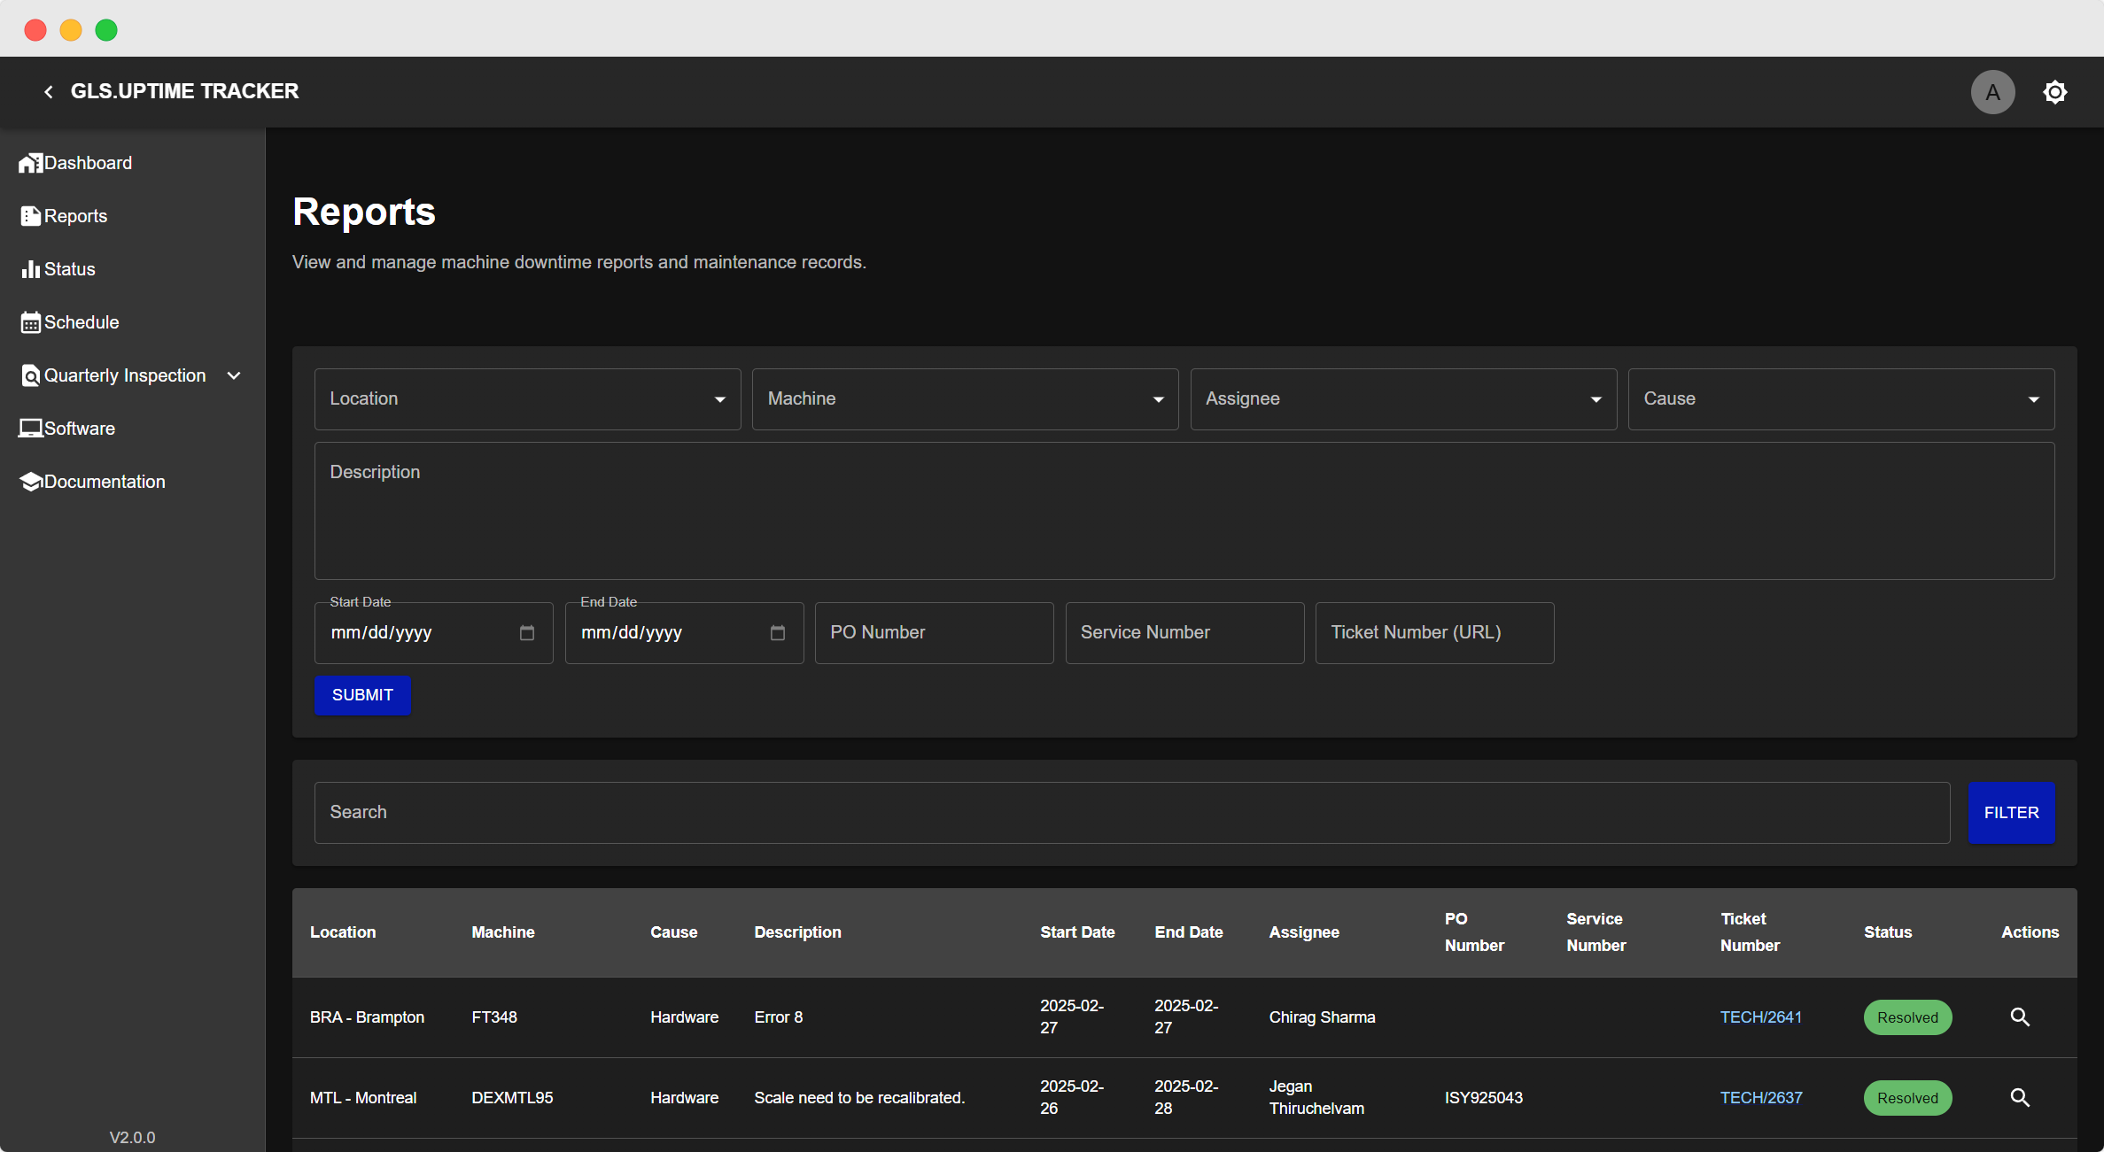Click the SUBMIT button

(x=362, y=695)
